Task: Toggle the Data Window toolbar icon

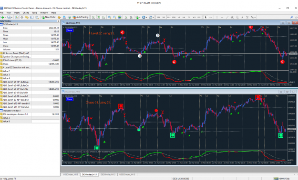Action: click(x=22, y=17)
